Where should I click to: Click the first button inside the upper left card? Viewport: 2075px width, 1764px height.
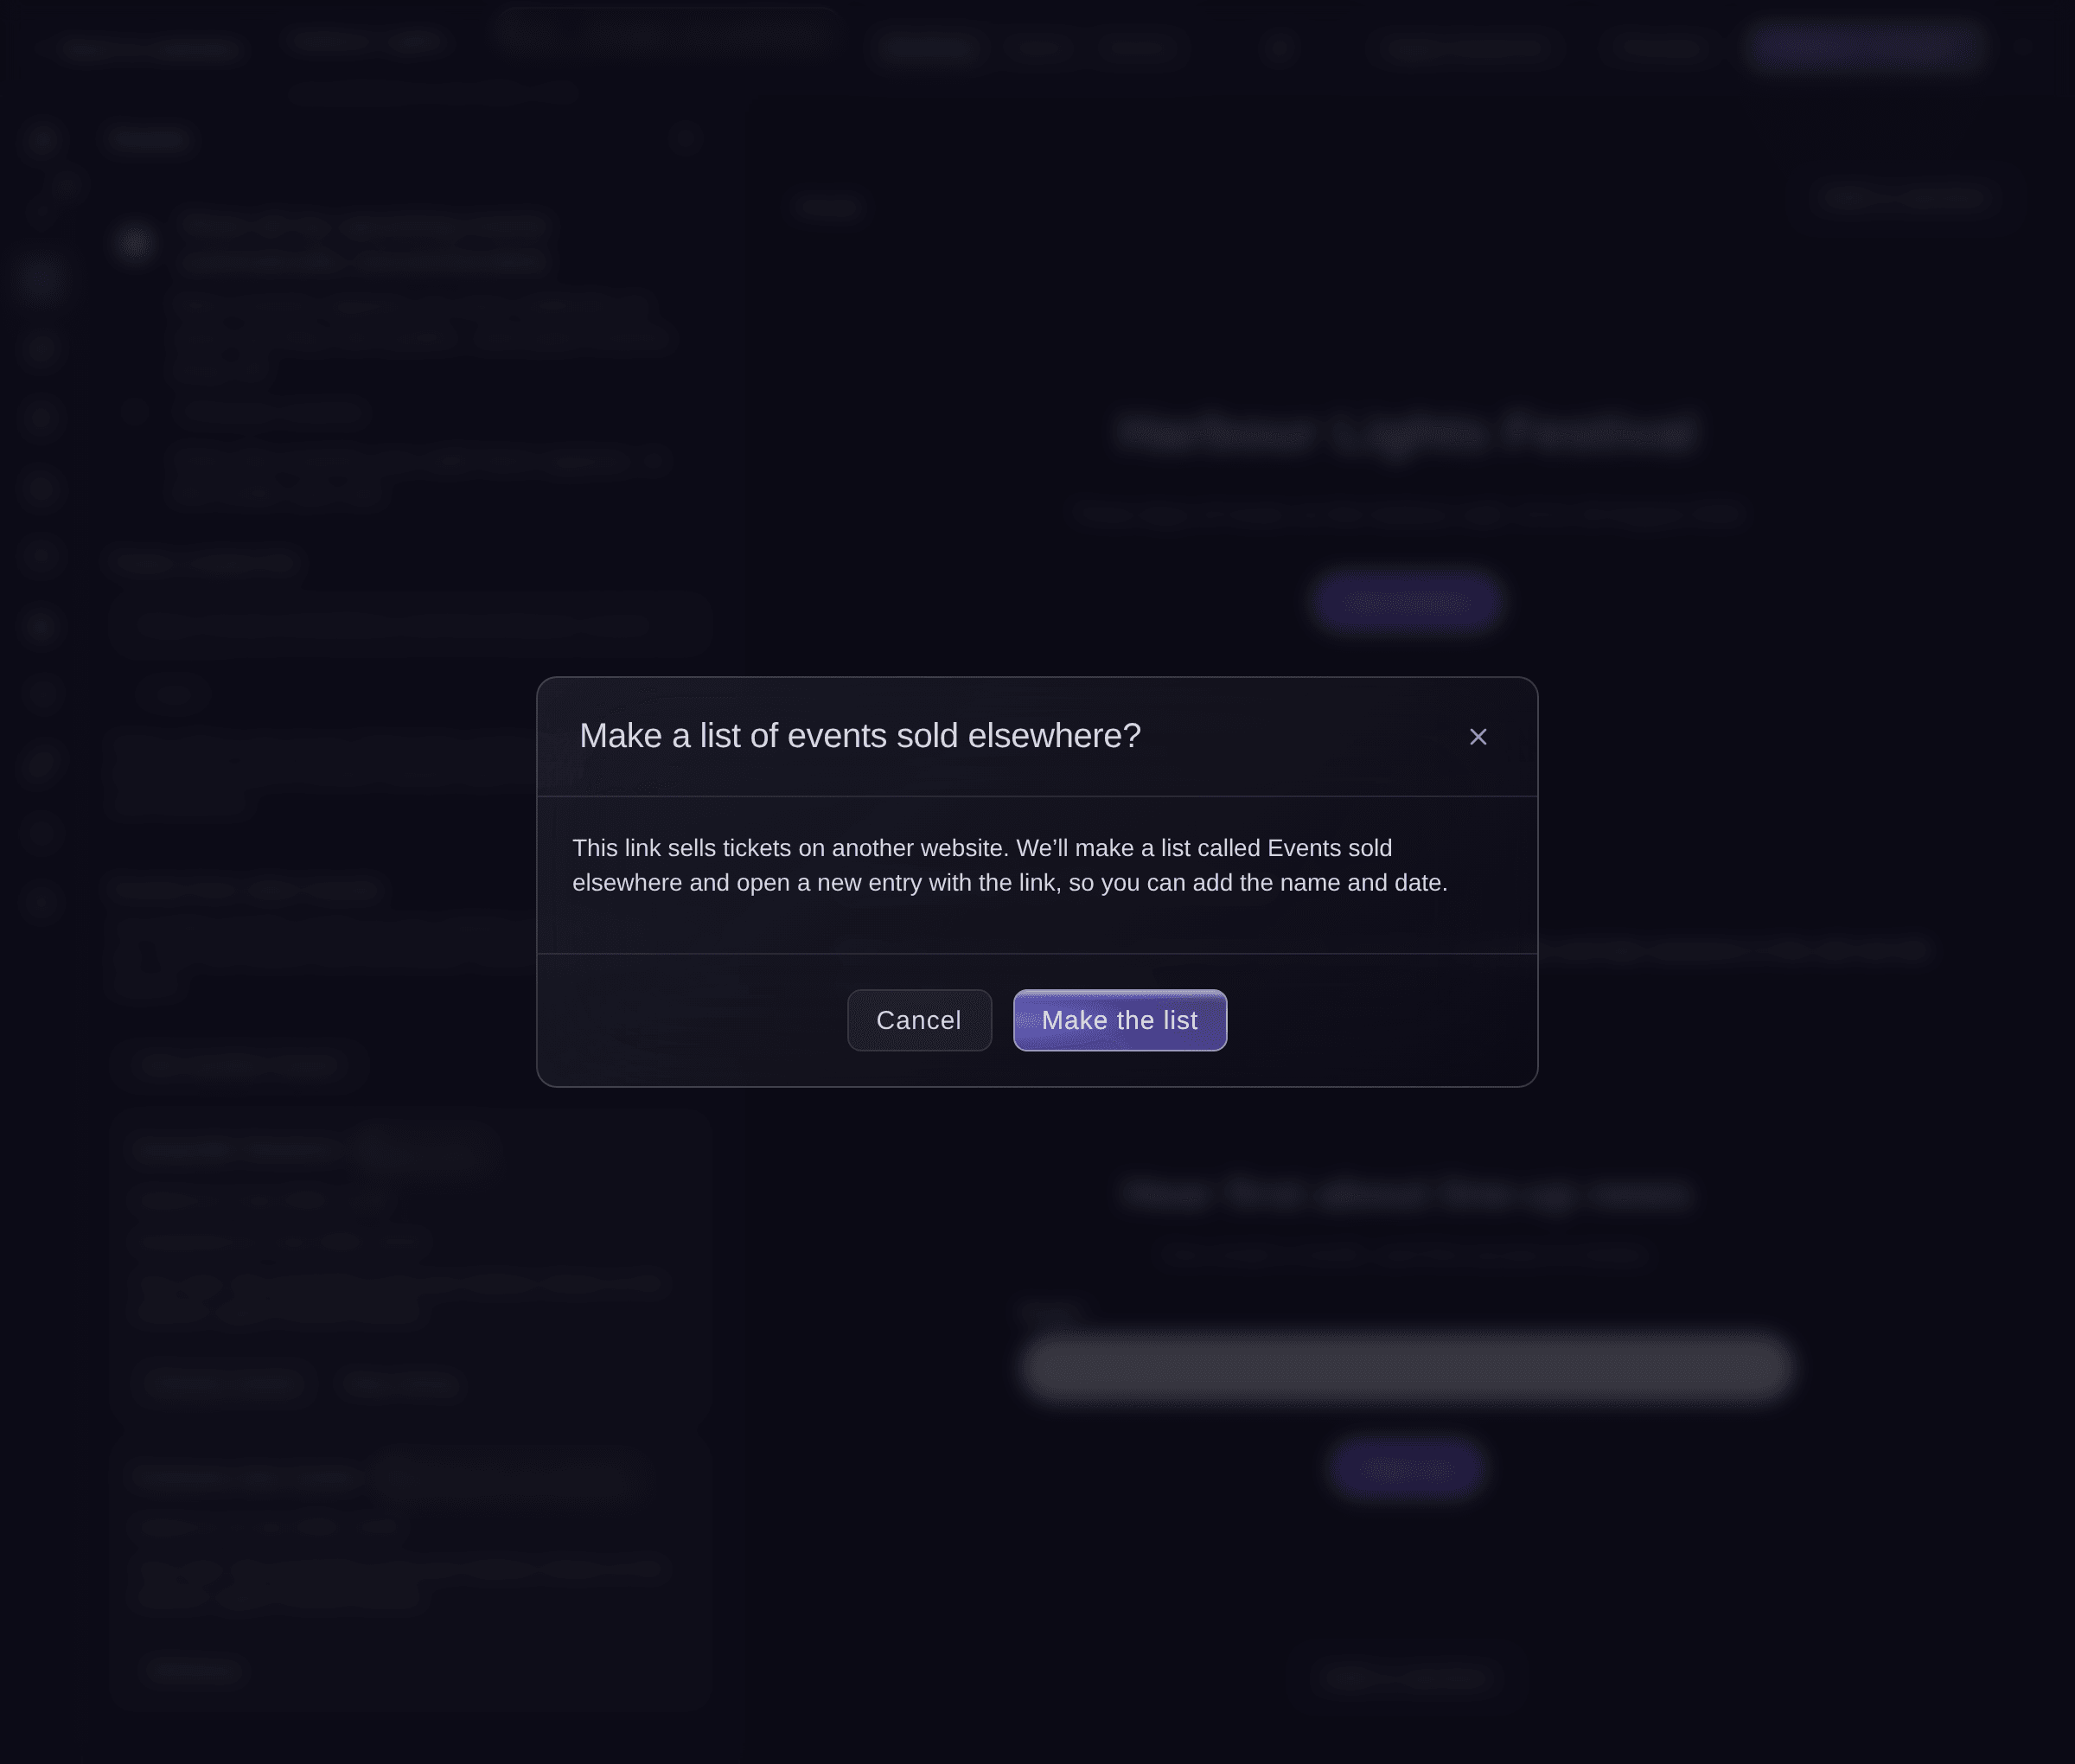(x=224, y=1383)
